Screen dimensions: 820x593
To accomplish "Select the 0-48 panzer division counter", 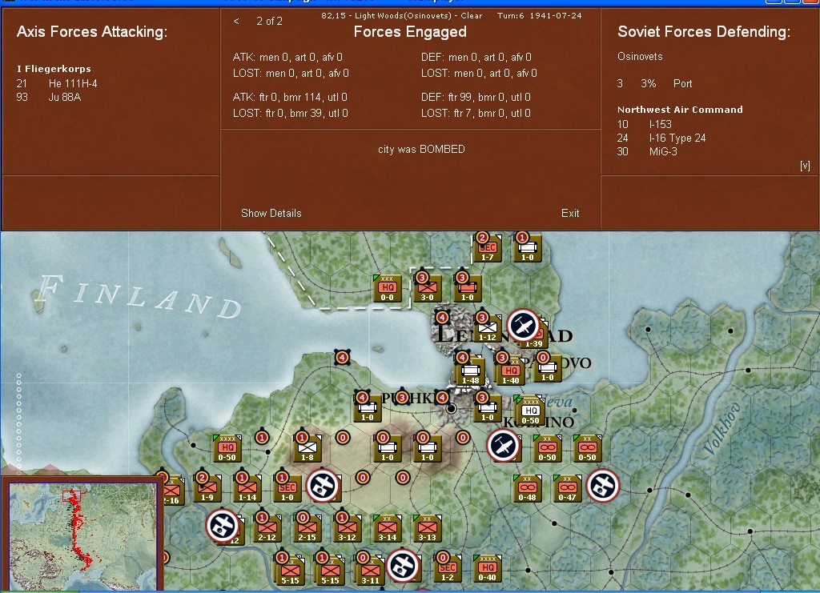I will [527, 489].
